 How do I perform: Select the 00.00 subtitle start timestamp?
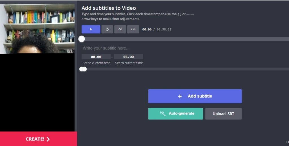pyautogui.click(x=96, y=57)
